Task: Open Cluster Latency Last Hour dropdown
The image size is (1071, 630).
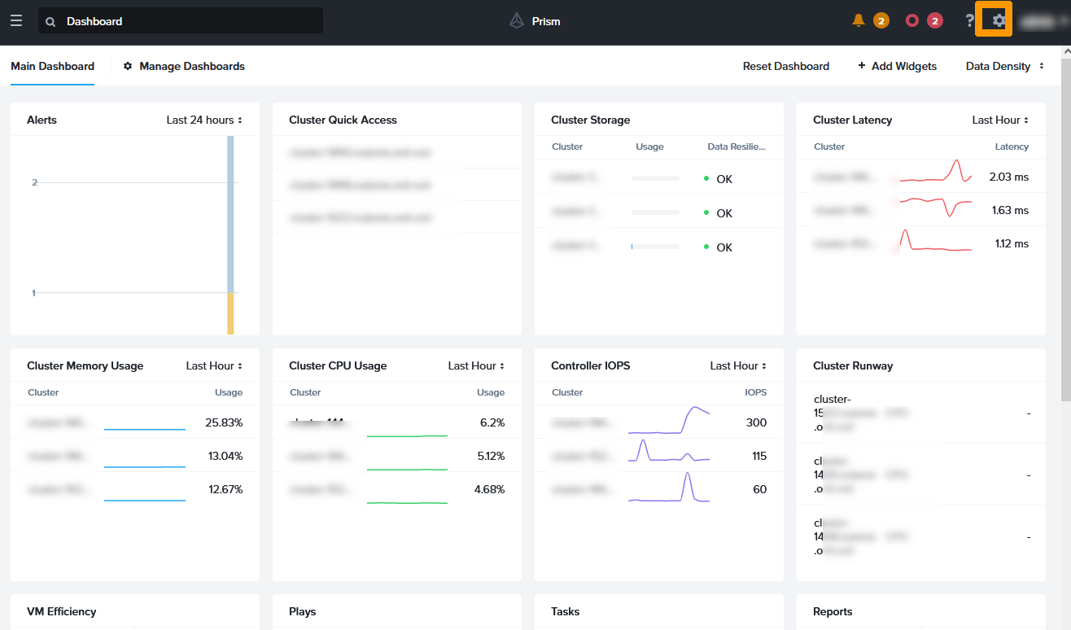Action: tap(1000, 120)
